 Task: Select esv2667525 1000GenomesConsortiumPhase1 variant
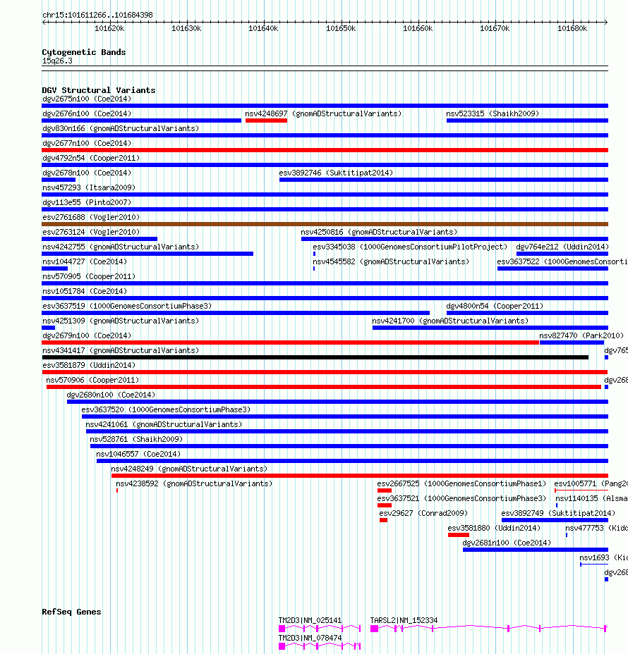[x=461, y=484]
